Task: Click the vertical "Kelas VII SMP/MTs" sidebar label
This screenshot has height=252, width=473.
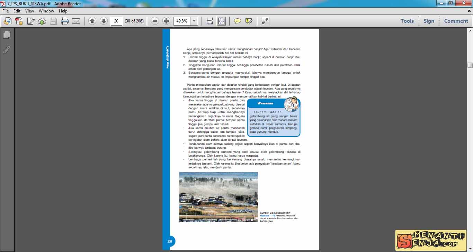Action: click(x=168, y=57)
